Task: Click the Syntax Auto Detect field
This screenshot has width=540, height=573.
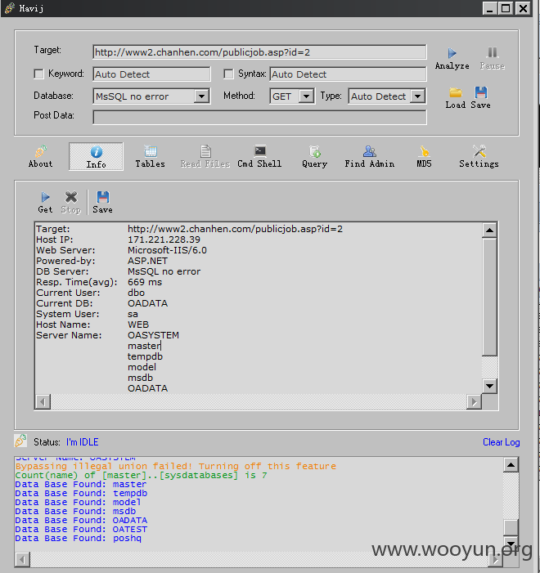Action: [x=348, y=74]
